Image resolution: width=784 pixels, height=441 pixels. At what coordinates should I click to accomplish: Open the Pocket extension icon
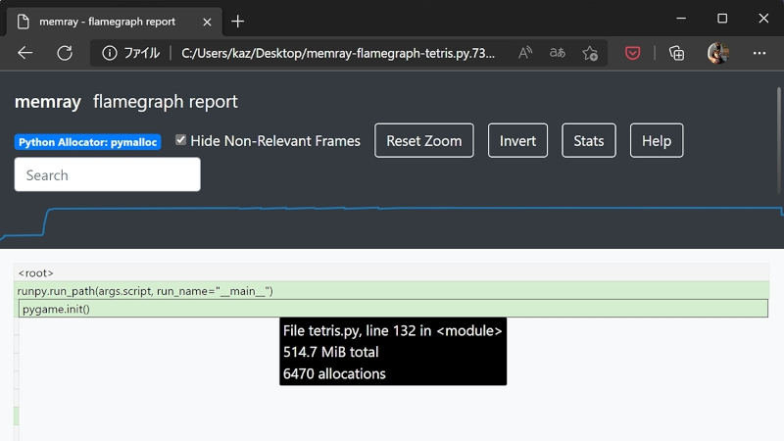(632, 53)
